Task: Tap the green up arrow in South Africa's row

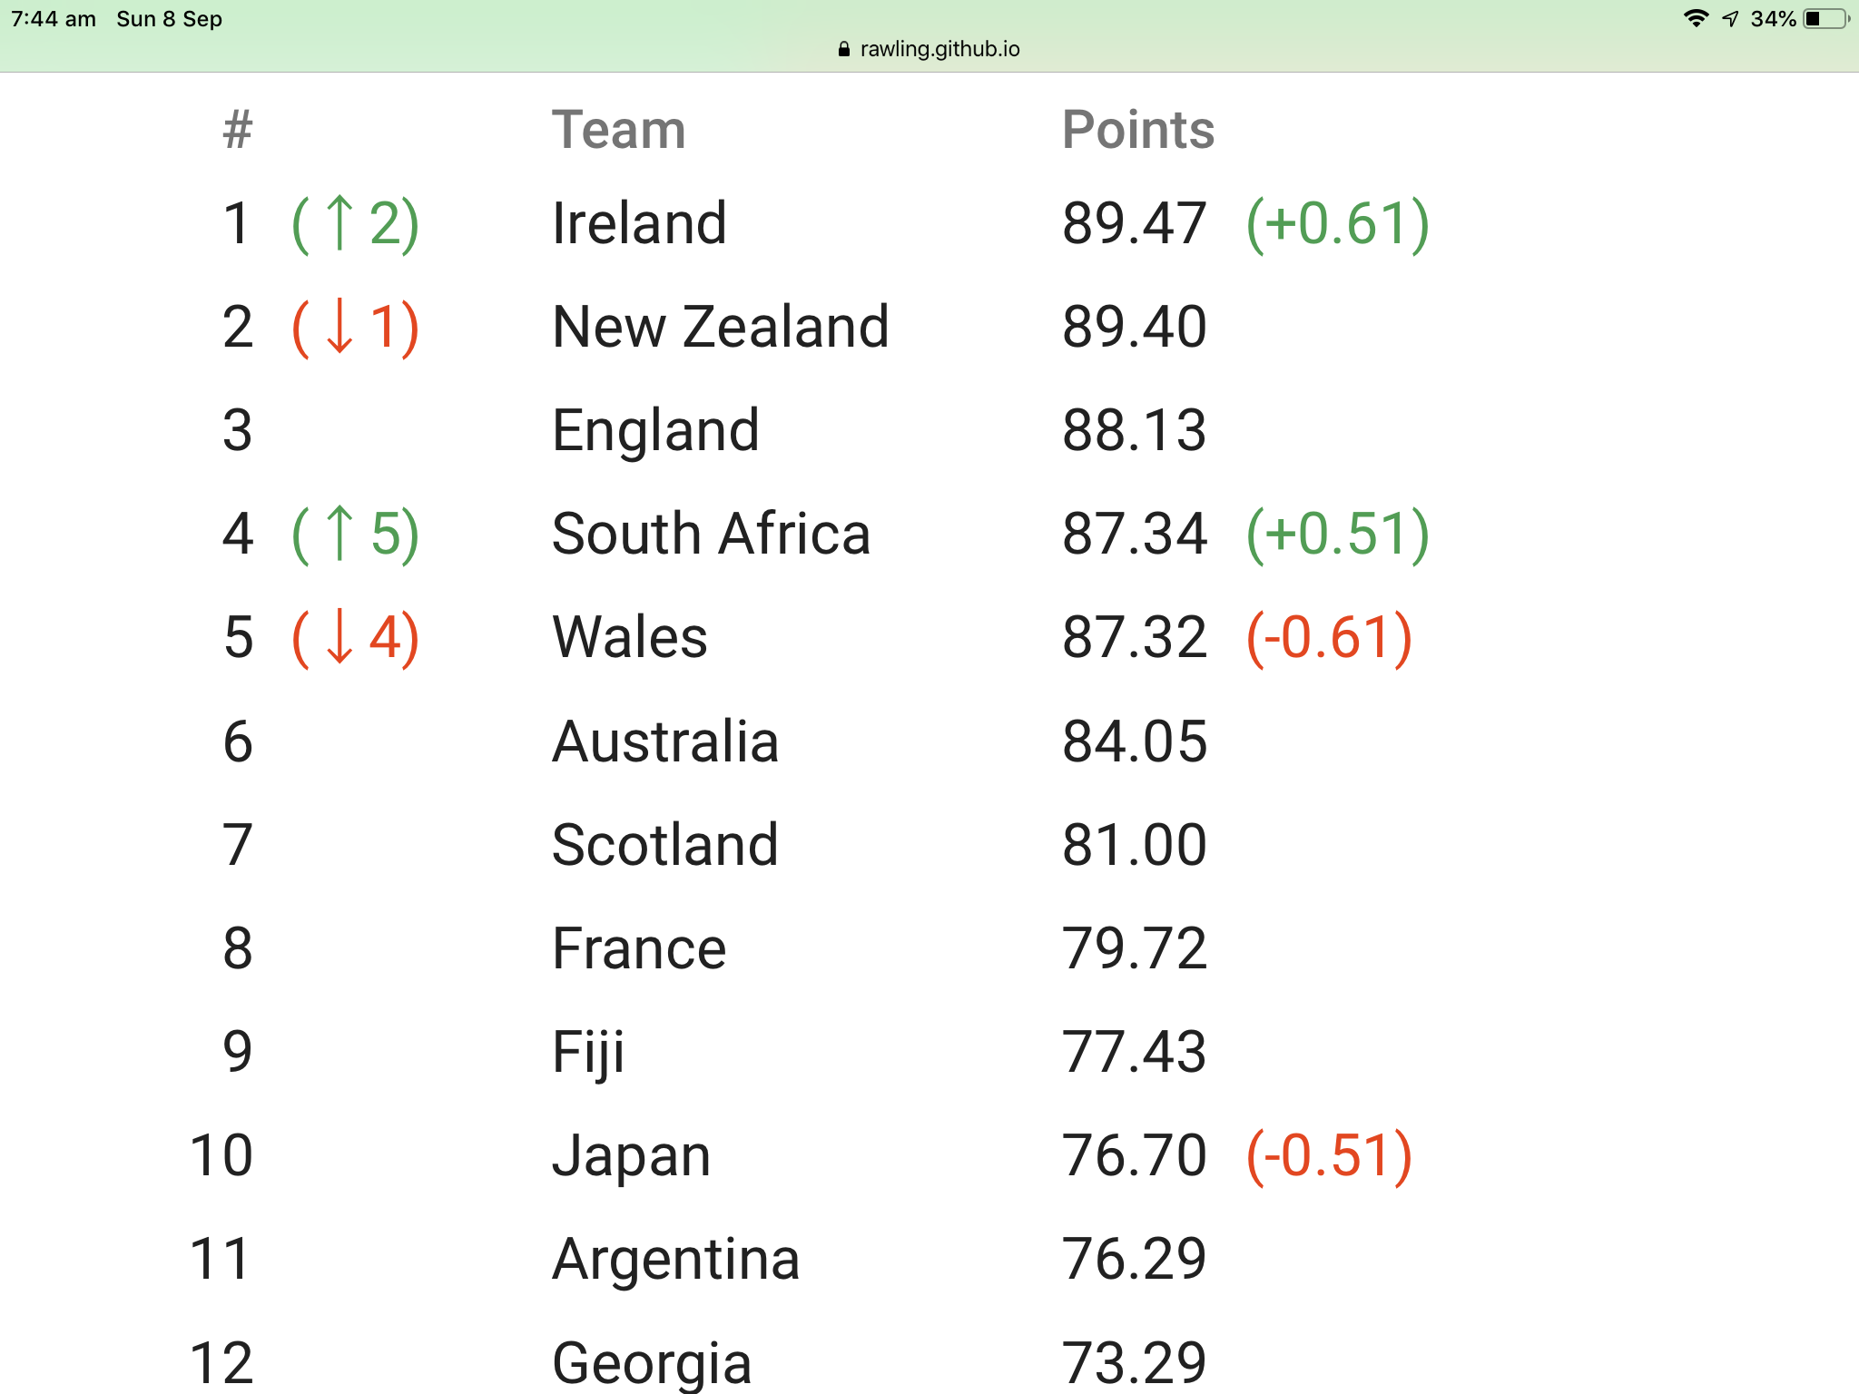Action: coord(339,533)
